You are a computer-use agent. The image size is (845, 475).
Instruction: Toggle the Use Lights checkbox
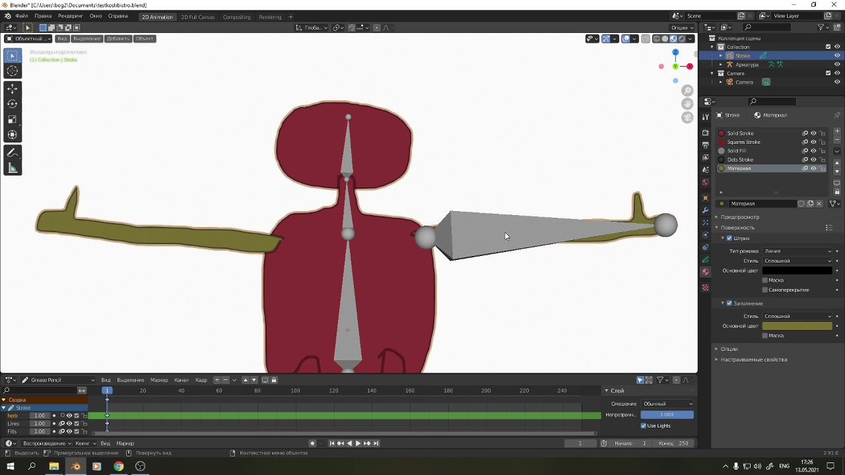point(644,426)
